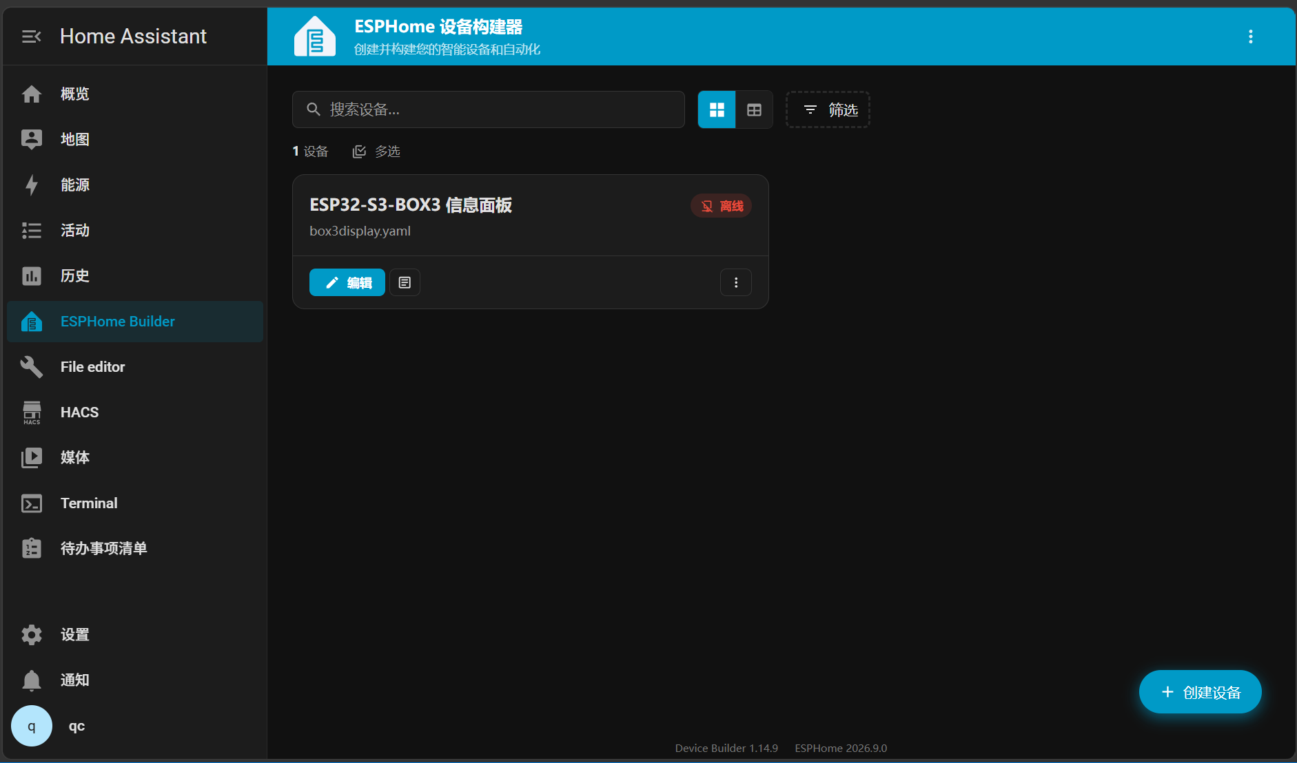Click the list icon beside 活动
Image resolution: width=1297 pixels, height=763 pixels.
click(x=32, y=231)
